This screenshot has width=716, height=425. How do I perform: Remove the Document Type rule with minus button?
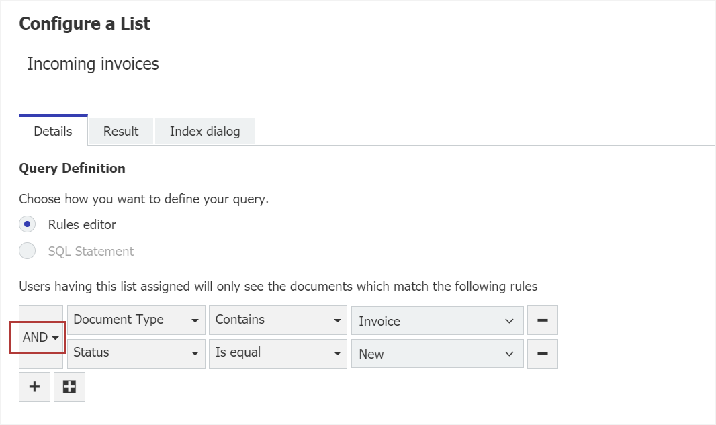pos(542,321)
